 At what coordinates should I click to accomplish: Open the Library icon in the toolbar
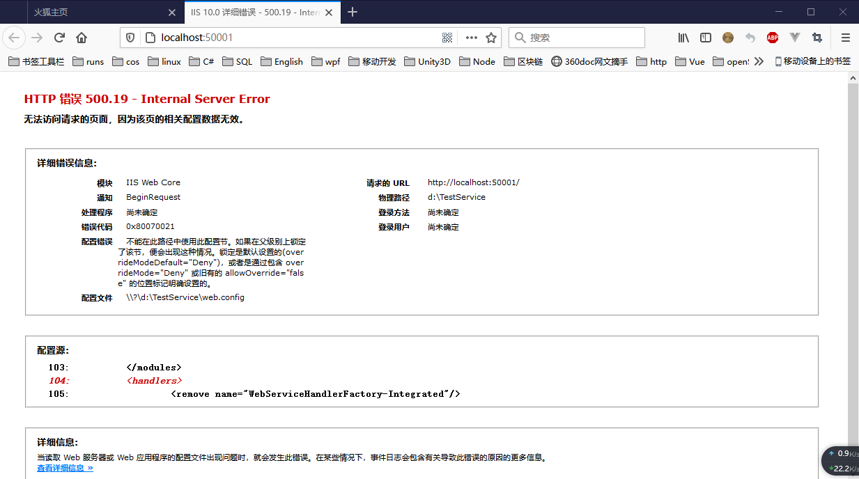pyautogui.click(x=683, y=38)
